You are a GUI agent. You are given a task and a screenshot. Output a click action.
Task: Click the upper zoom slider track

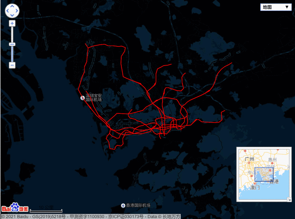point(12,33)
